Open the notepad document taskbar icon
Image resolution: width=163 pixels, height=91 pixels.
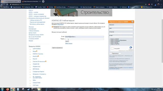point(18,89)
